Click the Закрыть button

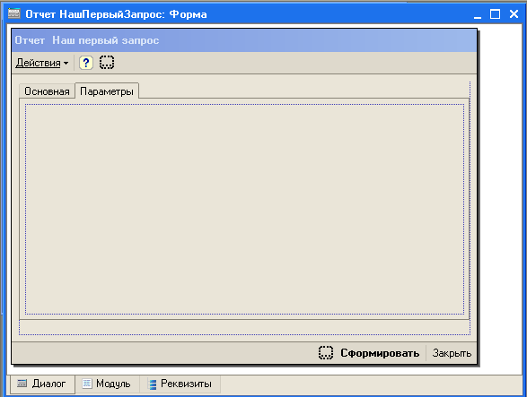coord(452,353)
